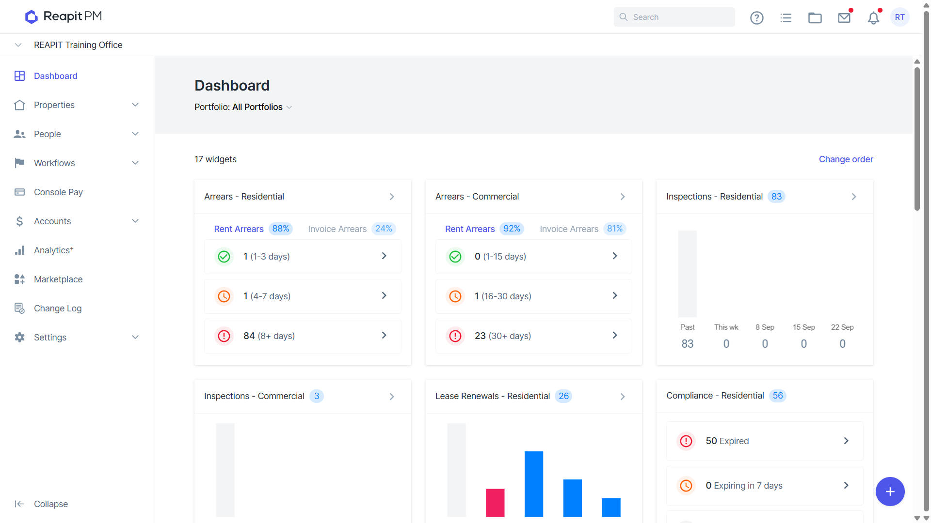
Task: Open the task list icon in header
Action: tap(786, 18)
